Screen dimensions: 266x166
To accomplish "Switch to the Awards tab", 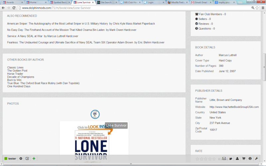I will point(12,2).
